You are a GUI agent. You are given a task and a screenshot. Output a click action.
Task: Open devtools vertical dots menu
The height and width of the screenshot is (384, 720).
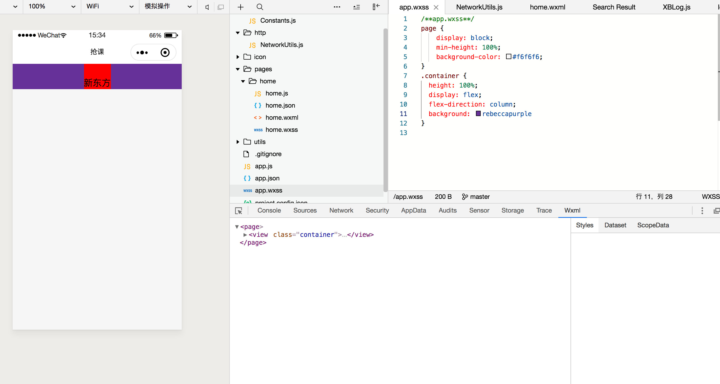702,211
